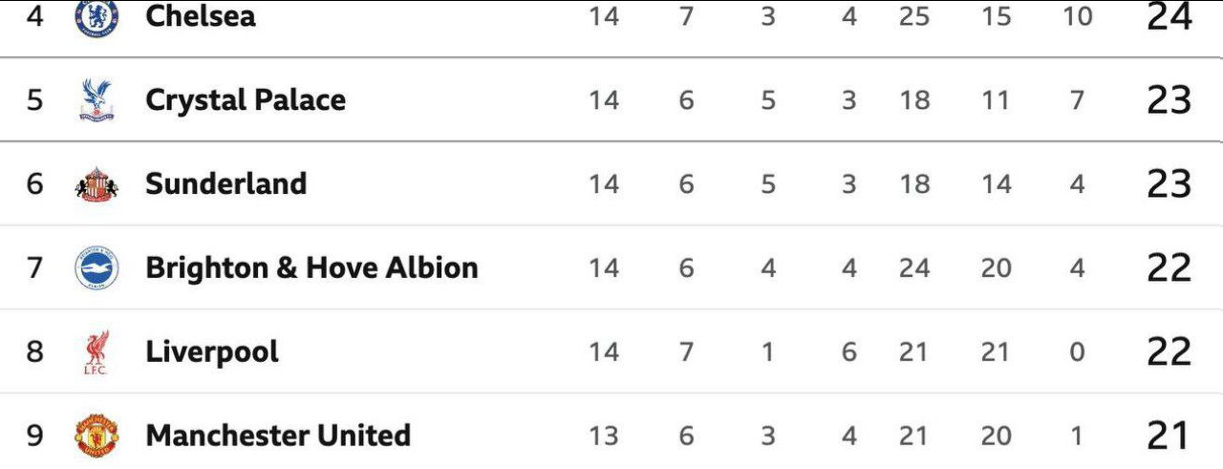Click the Brighton & Hove Albion crest

point(97,268)
